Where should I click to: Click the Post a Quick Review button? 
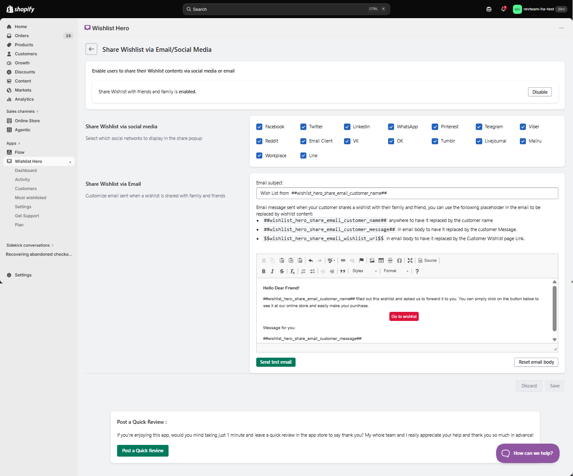tap(143, 451)
